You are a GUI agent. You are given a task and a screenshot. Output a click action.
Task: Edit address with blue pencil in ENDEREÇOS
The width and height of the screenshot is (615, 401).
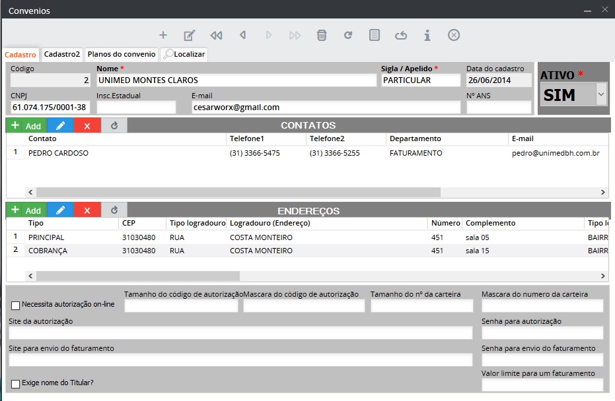pos(60,210)
